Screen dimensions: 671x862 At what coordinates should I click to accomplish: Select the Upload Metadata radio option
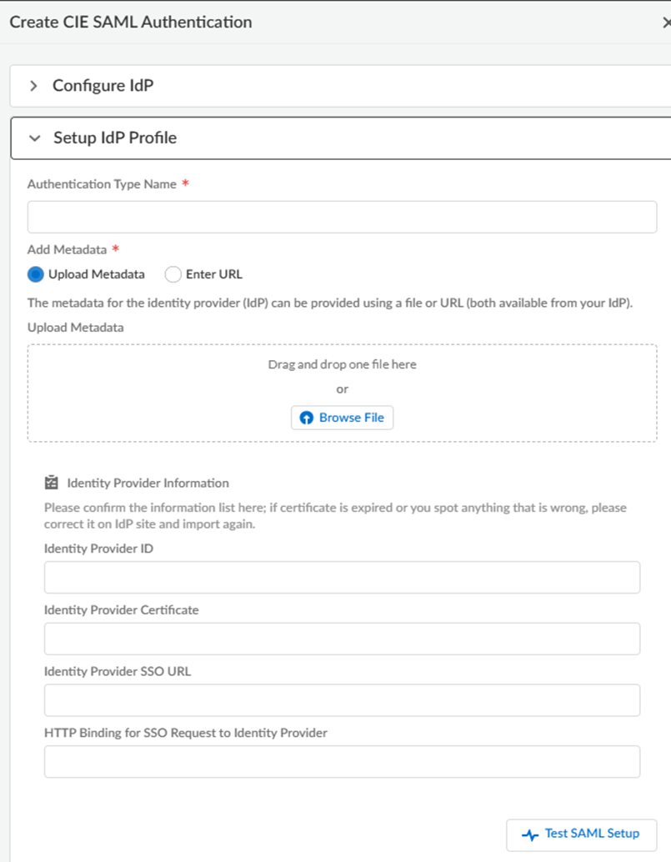[35, 274]
